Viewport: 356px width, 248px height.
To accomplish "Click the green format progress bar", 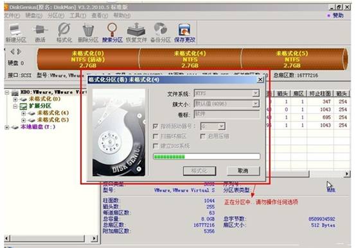I will point(207,156).
